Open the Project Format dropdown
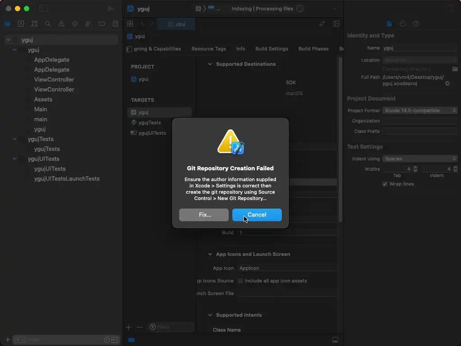461x346 pixels. pyautogui.click(x=420, y=110)
